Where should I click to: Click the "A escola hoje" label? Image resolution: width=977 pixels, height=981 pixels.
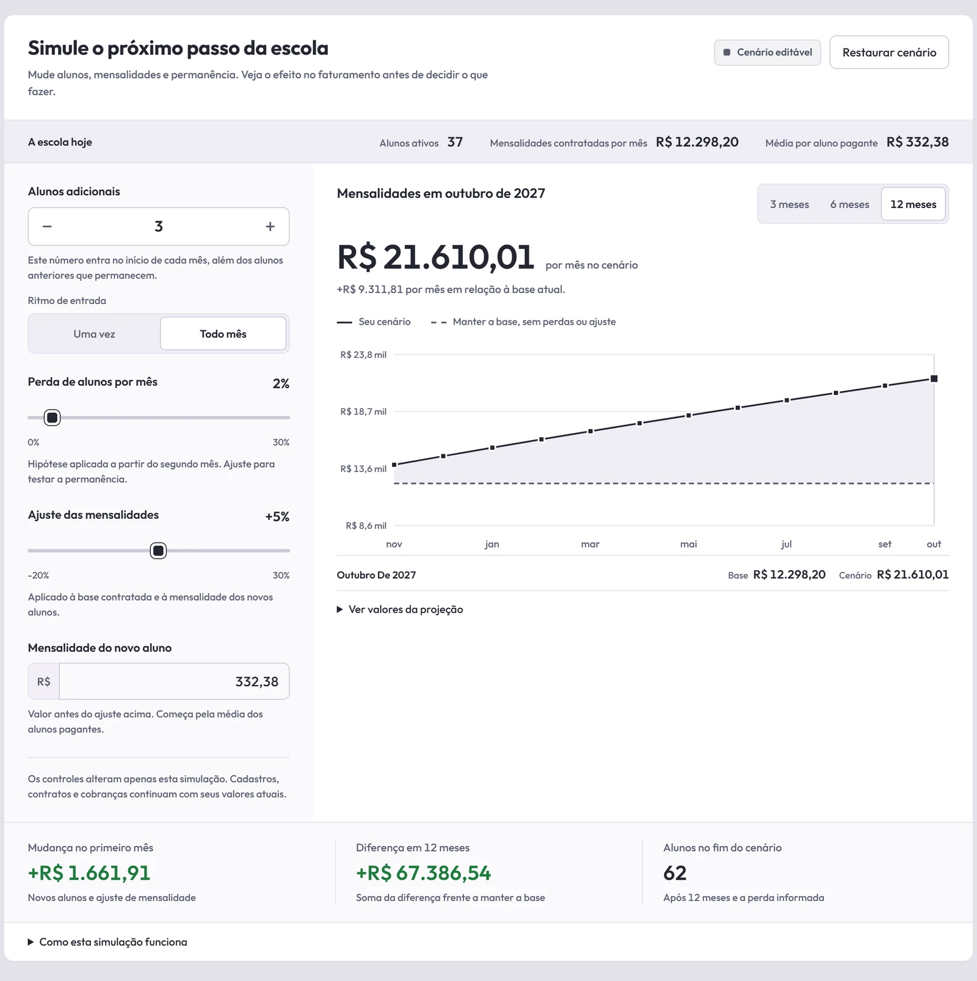pyautogui.click(x=60, y=142)
